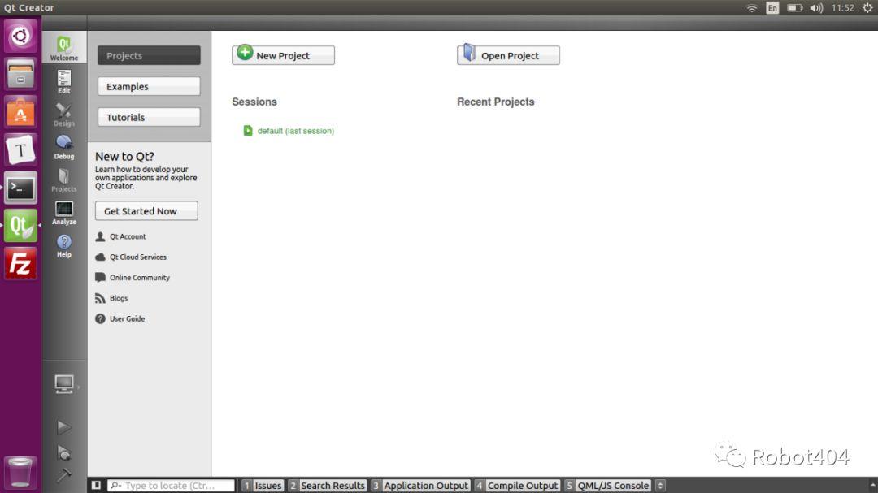Screen dimensions: 878x493
Task: Open the Application Output pane
Action: click(x=420, y=485)
